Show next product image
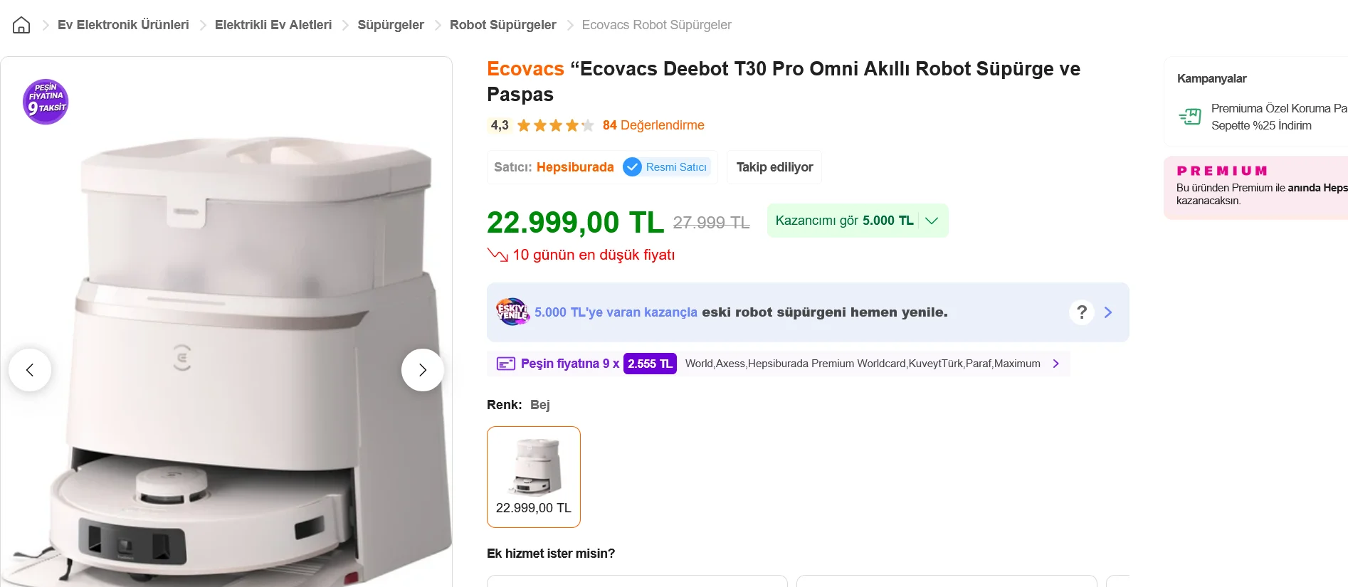The image size is (1348, 587). click(422, 370)
